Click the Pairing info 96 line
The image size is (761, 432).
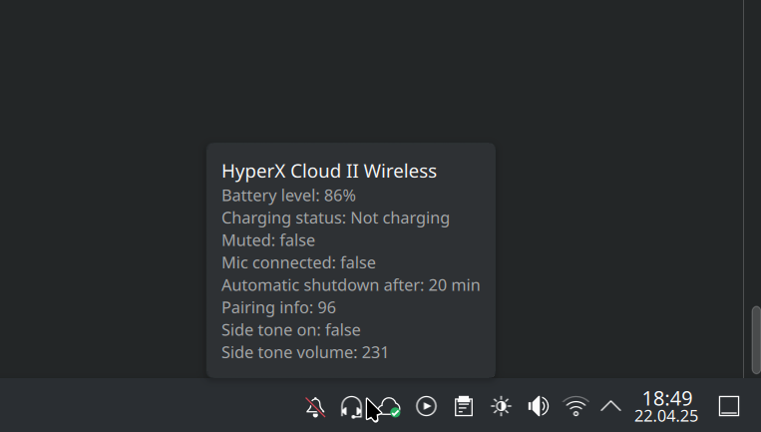[278, 307]
